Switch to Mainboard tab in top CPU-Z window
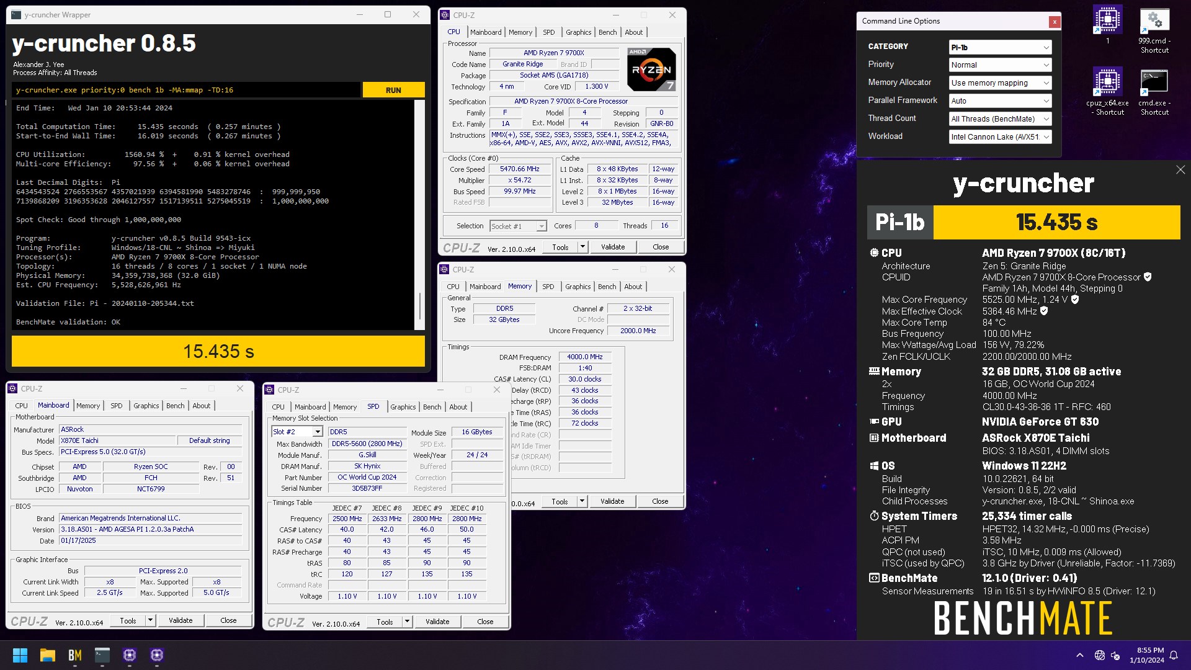The image size is (1191, 670). 485,32
